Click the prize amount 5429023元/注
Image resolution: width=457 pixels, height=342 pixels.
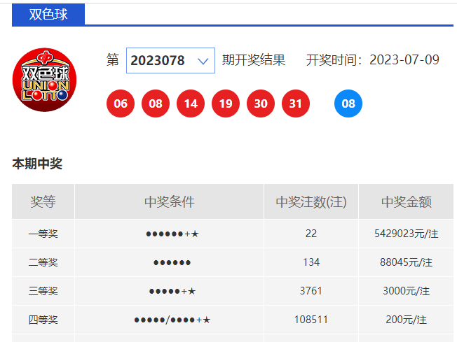coord(407,234)
